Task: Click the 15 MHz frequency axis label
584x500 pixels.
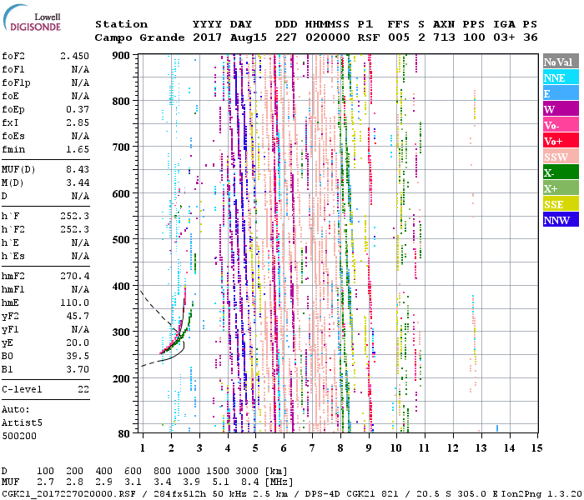Action: click(x=536, y=448)
